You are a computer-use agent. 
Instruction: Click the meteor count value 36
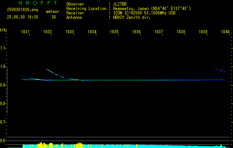54,17
